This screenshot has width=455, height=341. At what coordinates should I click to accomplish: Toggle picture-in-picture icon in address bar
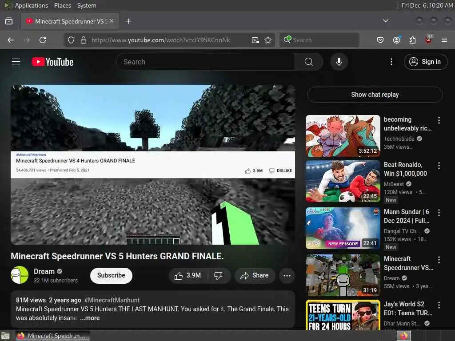(x=255, y=40)
